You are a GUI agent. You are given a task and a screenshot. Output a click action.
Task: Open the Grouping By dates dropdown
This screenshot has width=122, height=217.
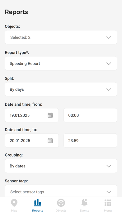coord(61,166)
